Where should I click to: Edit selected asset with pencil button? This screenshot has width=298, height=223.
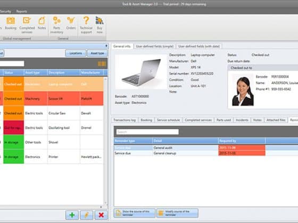(x=87, y=215)
